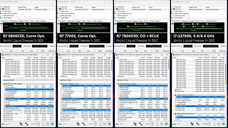Collapse the CPU AMD Ryzen section in the R7 7800X3D HWiNFO window
Image resolution: width=228 pixels, height=128 pixels.
click(116, 84)
